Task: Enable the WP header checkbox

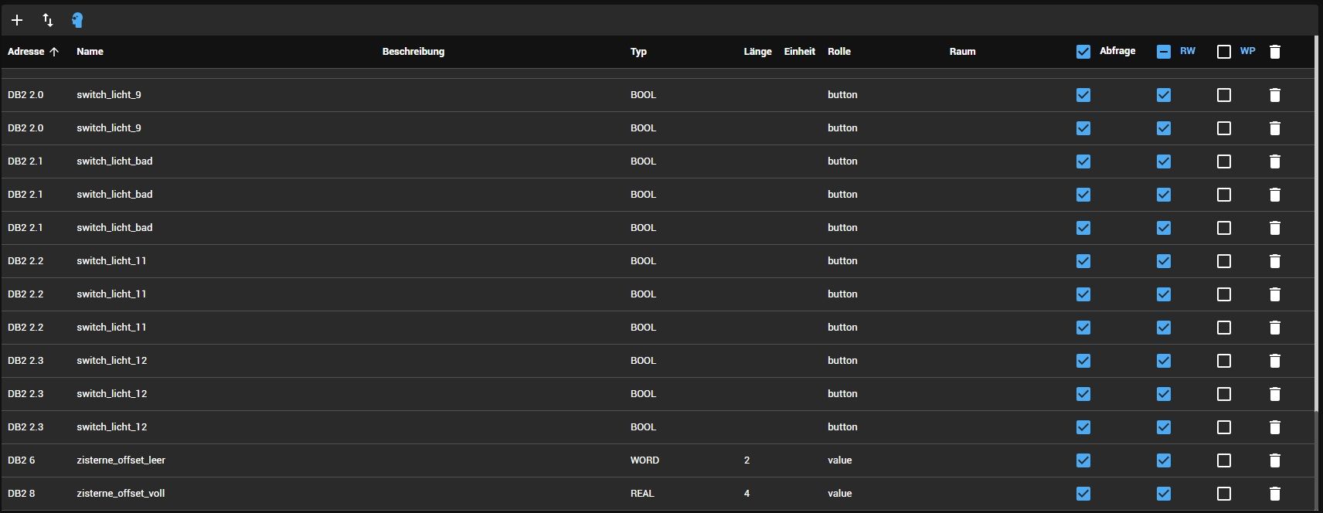Action: 1224,52
